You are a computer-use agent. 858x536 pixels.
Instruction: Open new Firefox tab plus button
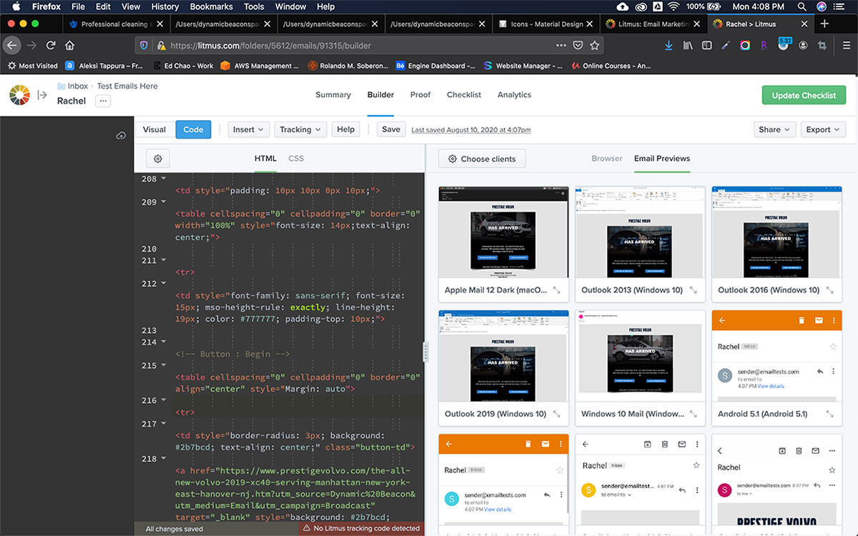point(824,24)
